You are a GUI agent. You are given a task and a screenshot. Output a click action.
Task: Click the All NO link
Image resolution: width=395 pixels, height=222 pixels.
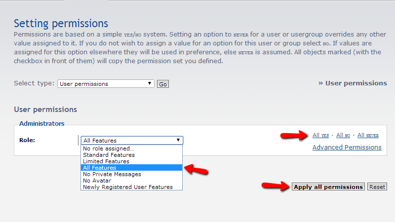[343, 135]
